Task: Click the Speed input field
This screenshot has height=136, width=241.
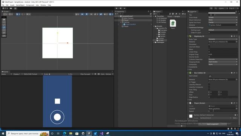Action: [x=223, y=111]
